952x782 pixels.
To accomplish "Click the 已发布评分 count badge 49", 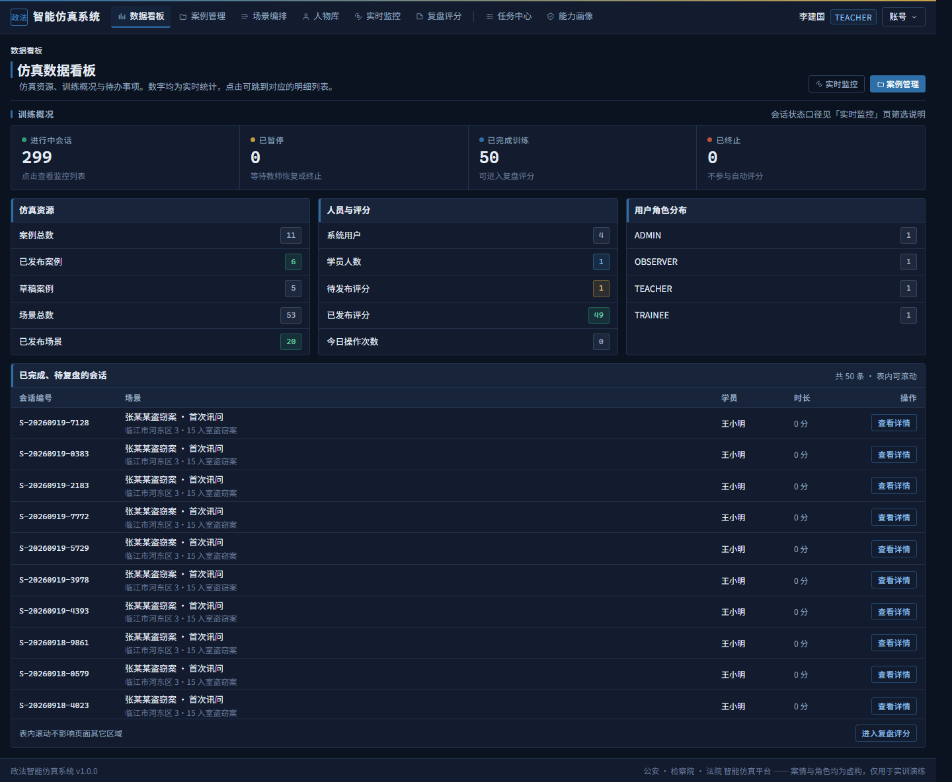I will [x=599, y=315].
